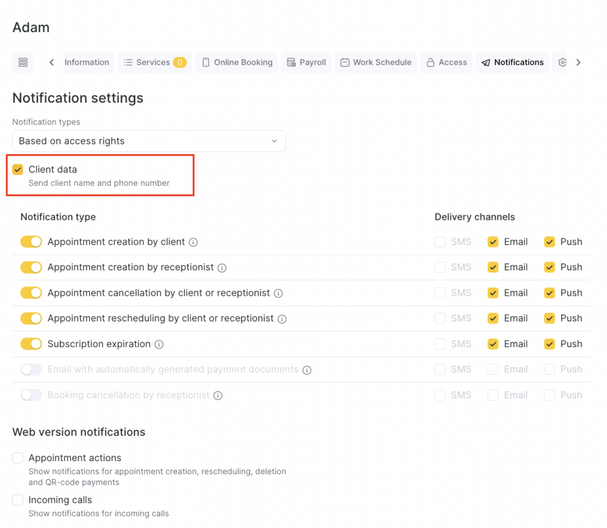The height and width of the screenshot is (528, 607).
Task: Click info icon next to Booking cancellation by receptionist
Action: 218,395
